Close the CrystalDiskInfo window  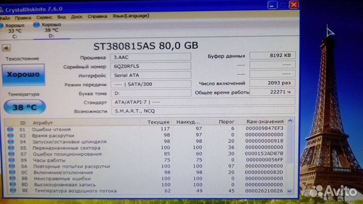click(x=294, y=5)
